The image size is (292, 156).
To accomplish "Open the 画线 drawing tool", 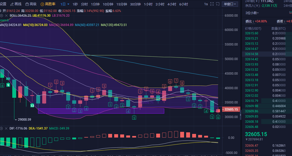I will (x=16, y=4).
